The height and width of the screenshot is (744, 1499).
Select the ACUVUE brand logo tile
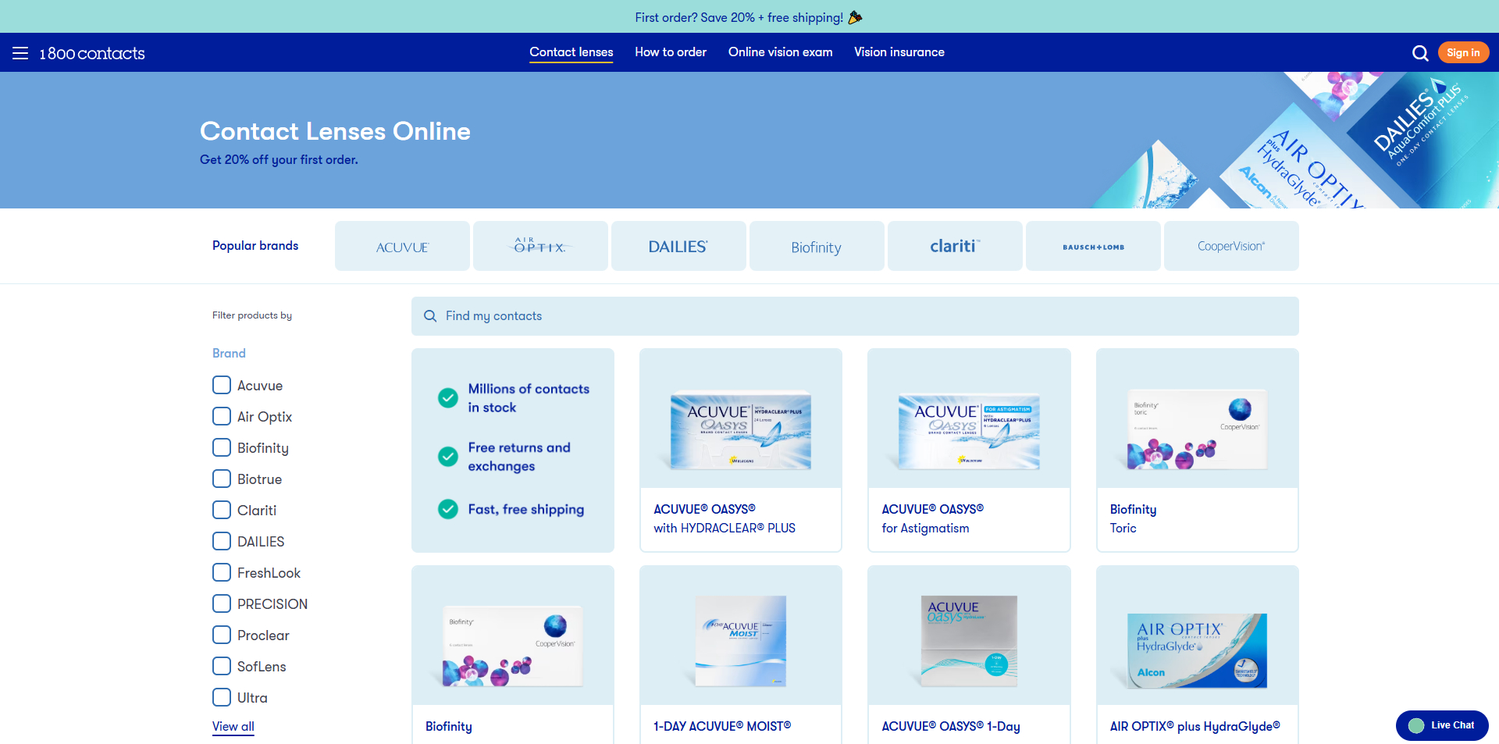tap(402, 247)
